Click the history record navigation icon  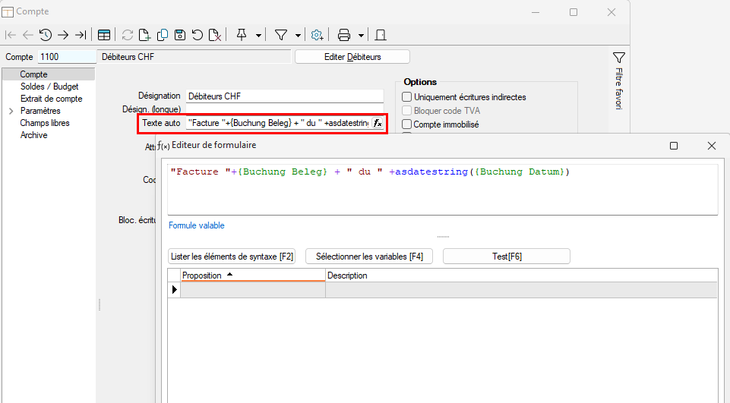(46, 35)
